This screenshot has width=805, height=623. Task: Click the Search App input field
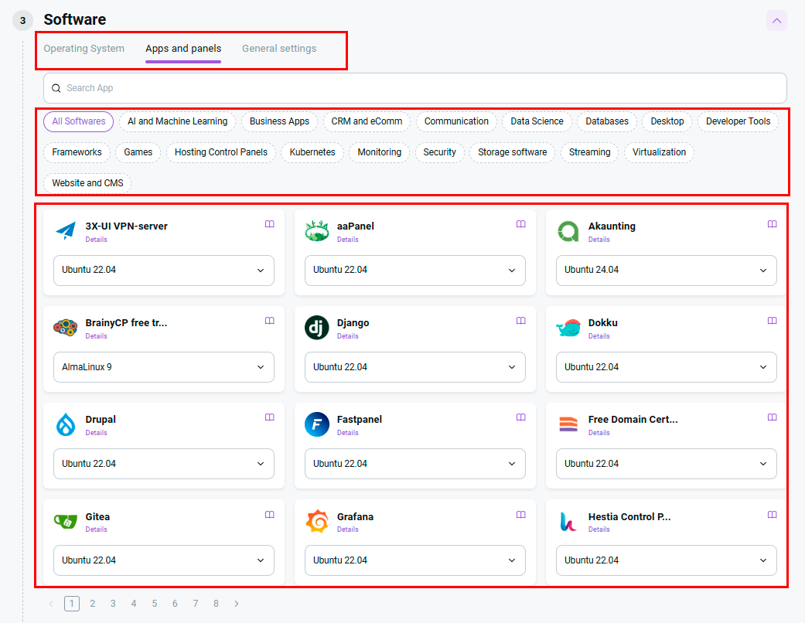414,88
